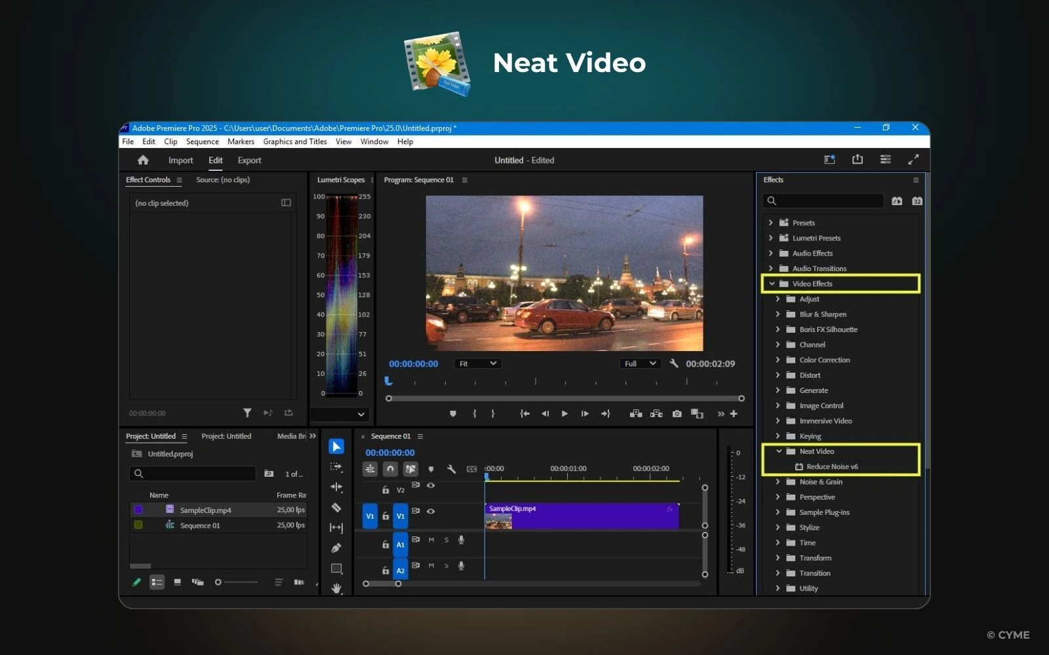Click the List View icon in Project panel
Viewport: 1049px width, 655px height.
click(x=157, y=582)
